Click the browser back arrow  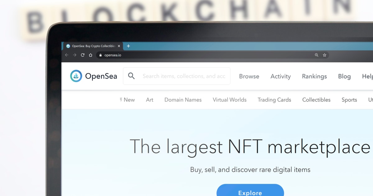pyautogui.click(x=67, y=55)
